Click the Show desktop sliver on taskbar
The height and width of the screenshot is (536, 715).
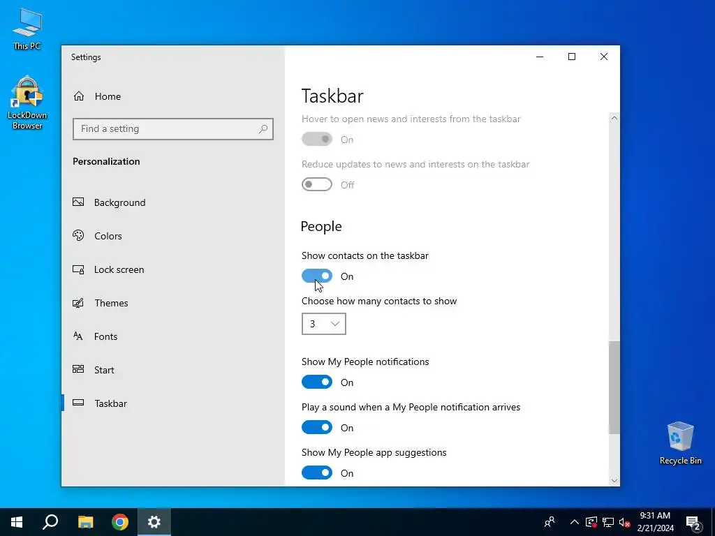point(713,522)
